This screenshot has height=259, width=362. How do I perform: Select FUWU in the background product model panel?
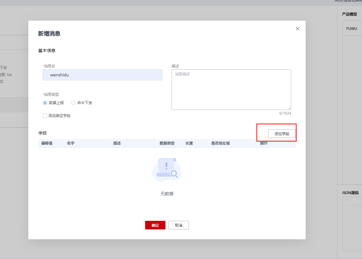click(352, 29)
